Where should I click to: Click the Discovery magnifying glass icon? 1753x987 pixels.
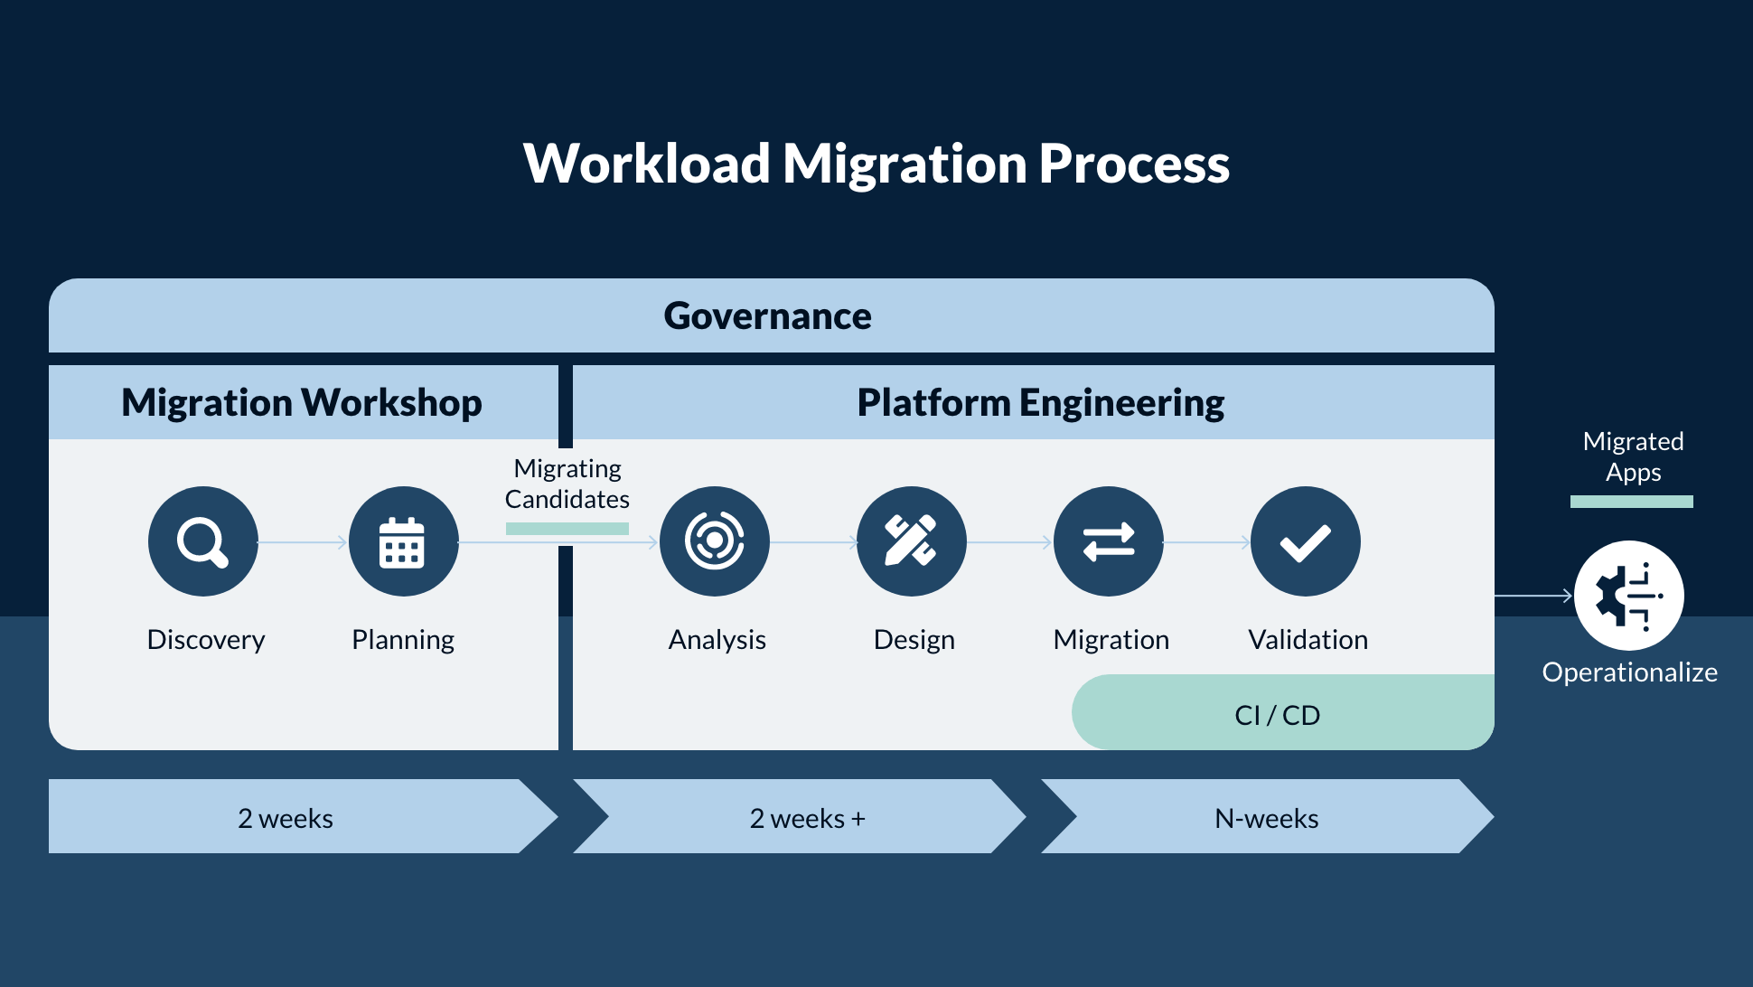click(203, 541)
